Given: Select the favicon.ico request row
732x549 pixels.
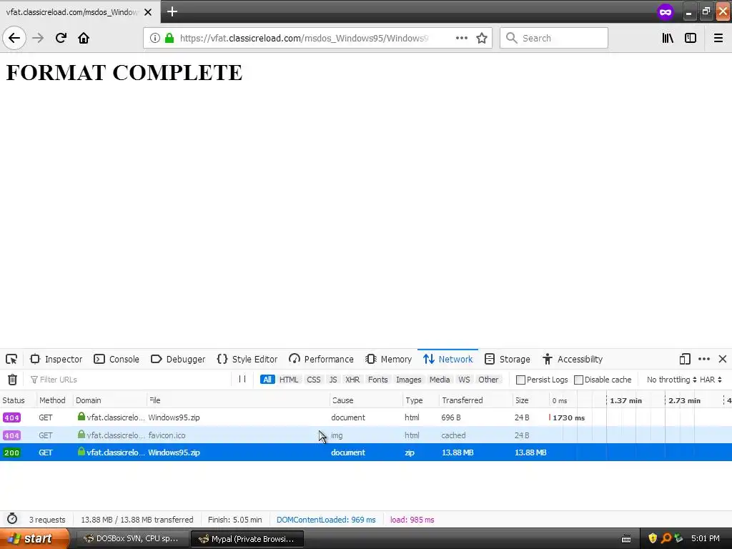Looking at the screenshot, I should coord(366,435).
